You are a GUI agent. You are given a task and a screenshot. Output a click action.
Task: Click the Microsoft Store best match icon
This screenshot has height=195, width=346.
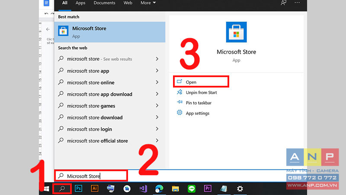tap(63, 31)
